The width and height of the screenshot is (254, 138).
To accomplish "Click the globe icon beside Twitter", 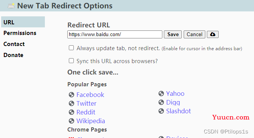I will tap(71, 103).
